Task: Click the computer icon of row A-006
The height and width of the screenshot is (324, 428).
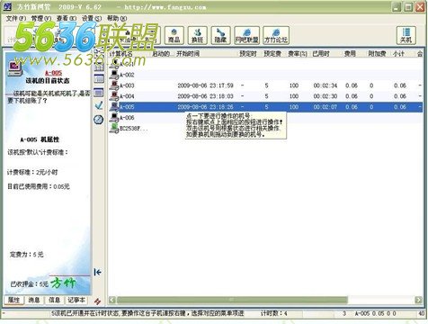Action: click(x=114, y=117)
